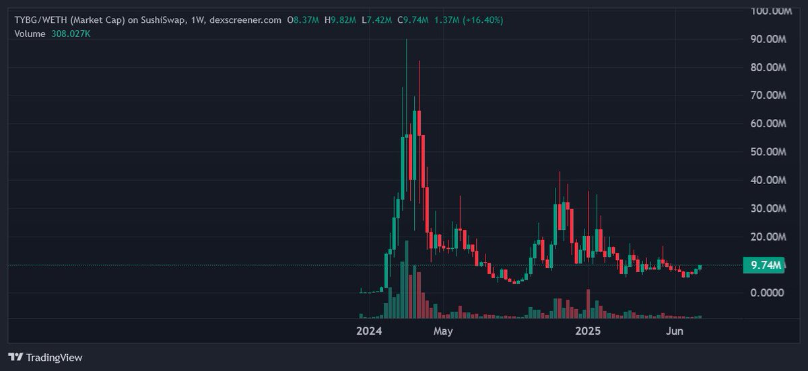The width and height of the screenshot is (808, 371).
Task: Click the Jun time axis label
Action: [x=674, y=331]
